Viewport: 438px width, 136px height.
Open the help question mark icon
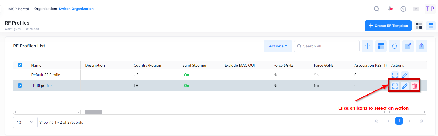[x=403, y=9]
